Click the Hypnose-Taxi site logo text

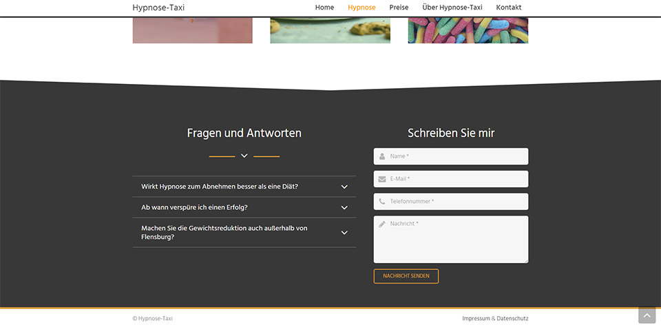point(158,8)
